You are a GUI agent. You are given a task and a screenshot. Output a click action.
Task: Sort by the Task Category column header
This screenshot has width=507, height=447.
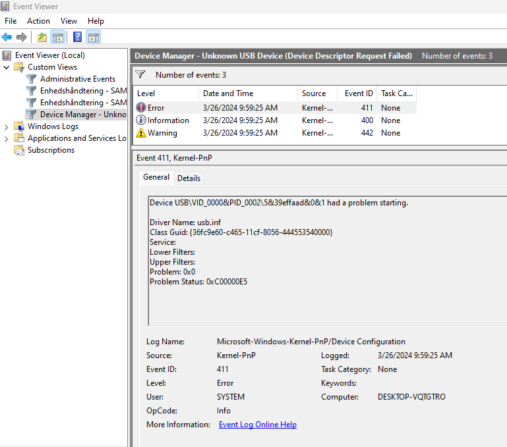397,93
